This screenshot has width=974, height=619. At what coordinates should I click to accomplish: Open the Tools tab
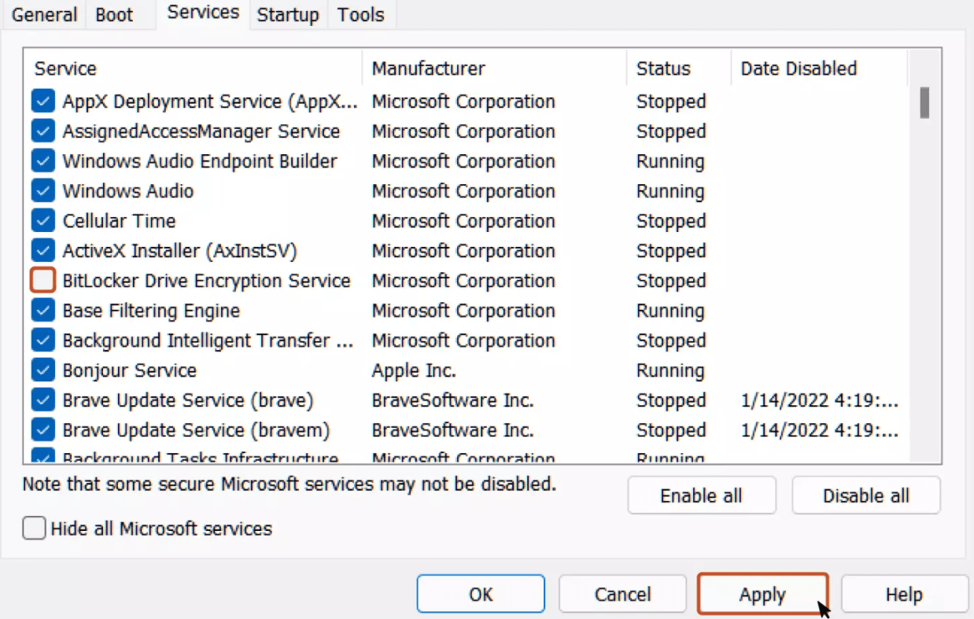[x=361, y=15]
